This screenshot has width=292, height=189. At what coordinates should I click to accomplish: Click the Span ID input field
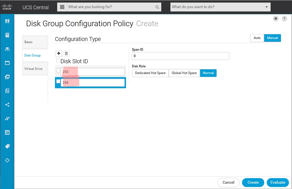[x=180, y=56]
